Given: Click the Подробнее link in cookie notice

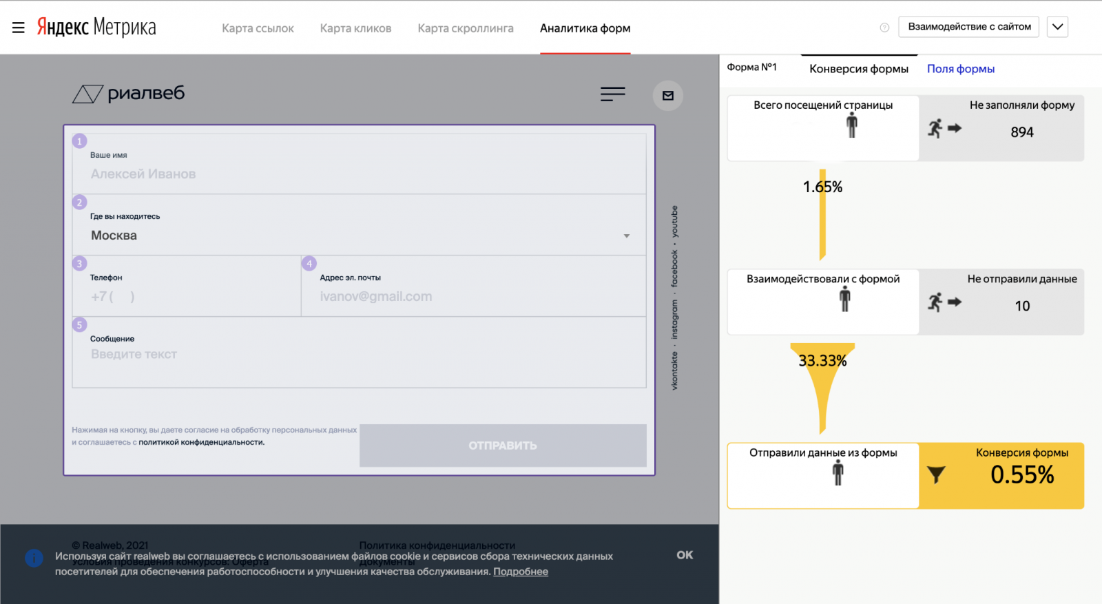Looking at the screenshot, I should 520,572.
